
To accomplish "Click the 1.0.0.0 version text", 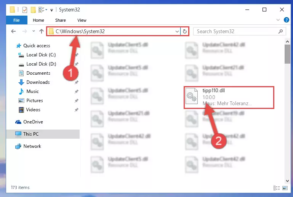I will tap(209, 97).
